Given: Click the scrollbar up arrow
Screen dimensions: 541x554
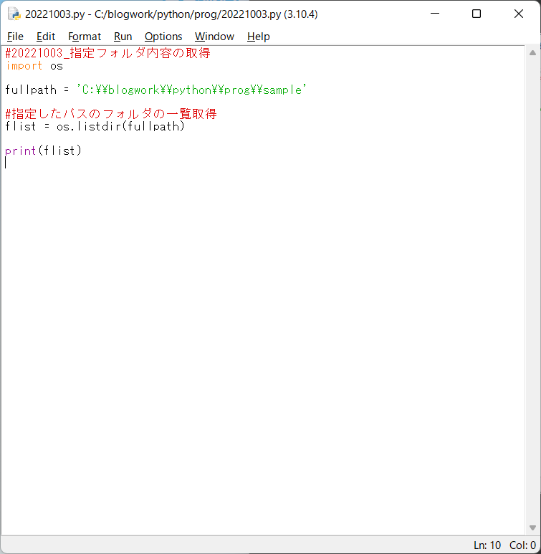Looking at the screenshot, I should click(532, 53).
